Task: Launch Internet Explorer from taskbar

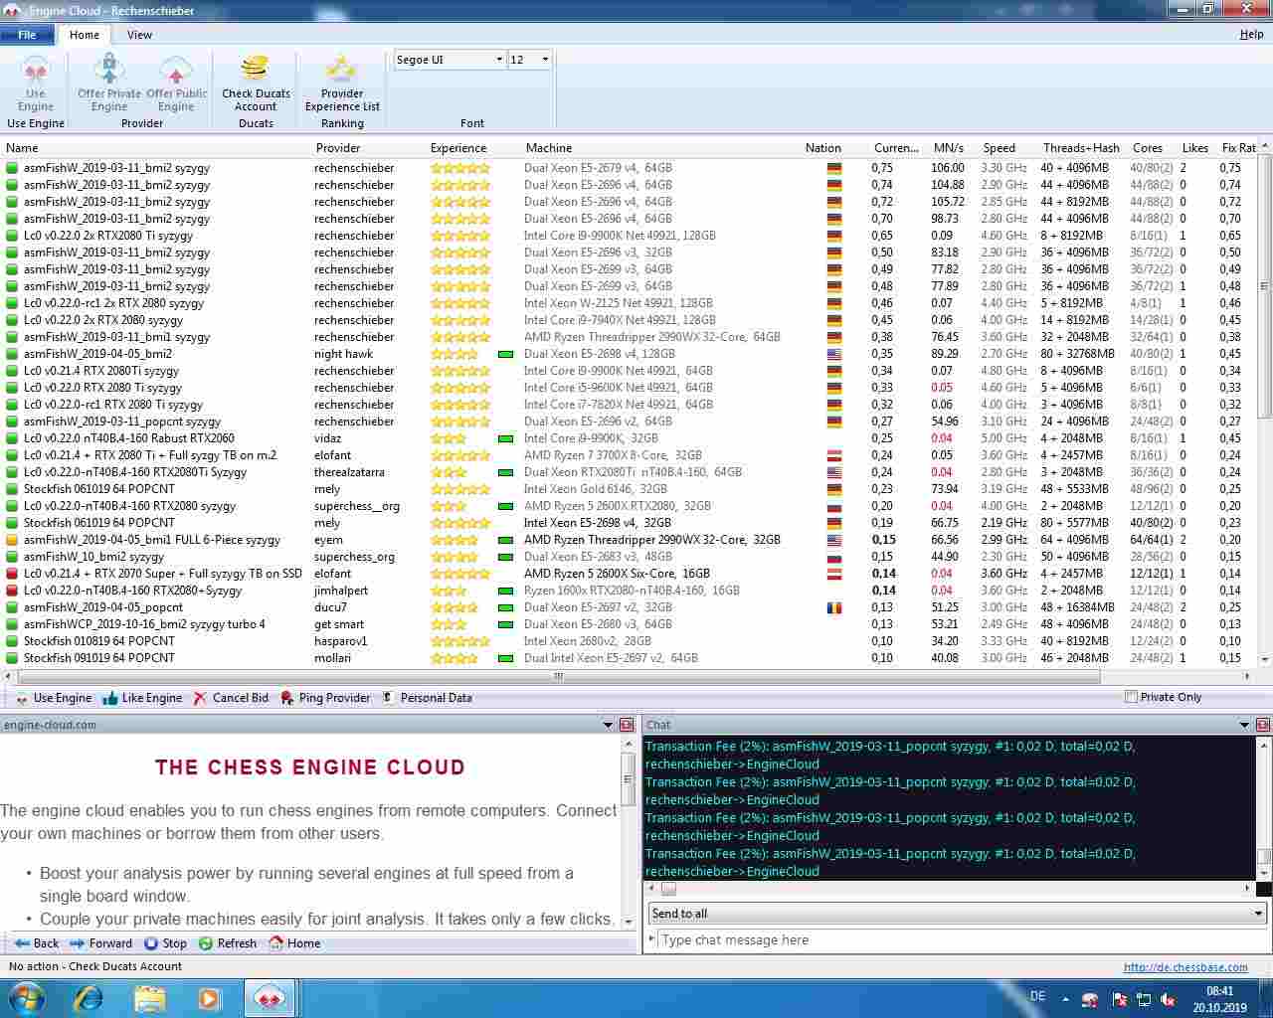Action: pyautogui.click(x=88, y=998)
